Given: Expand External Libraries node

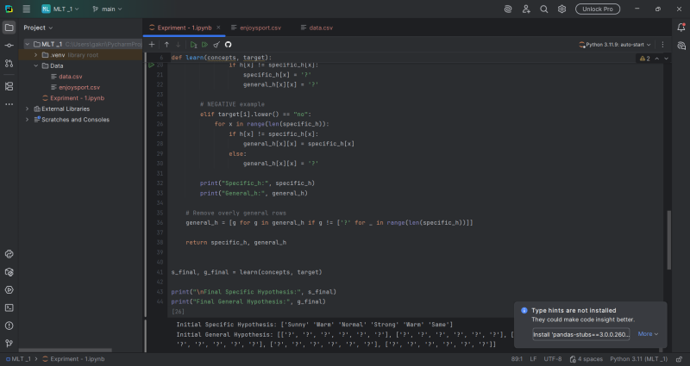Looking at the screenshot, I should (27, 109).
